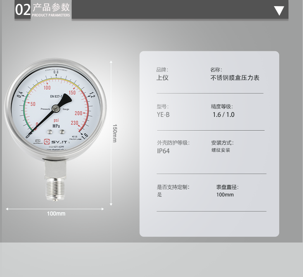
Task: Click the EN 837-1 marking on the dial
Action: (x=57, y=97)
